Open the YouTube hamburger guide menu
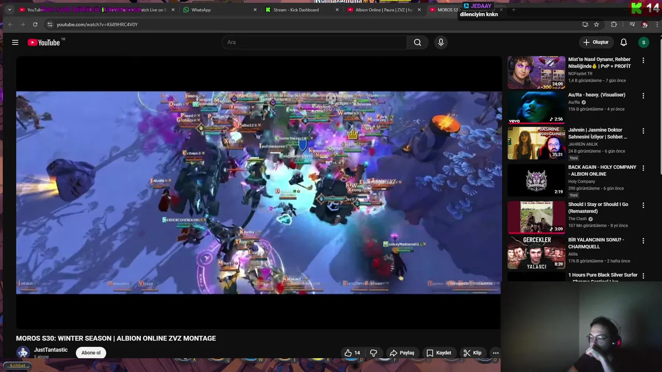 pos(15,42)
